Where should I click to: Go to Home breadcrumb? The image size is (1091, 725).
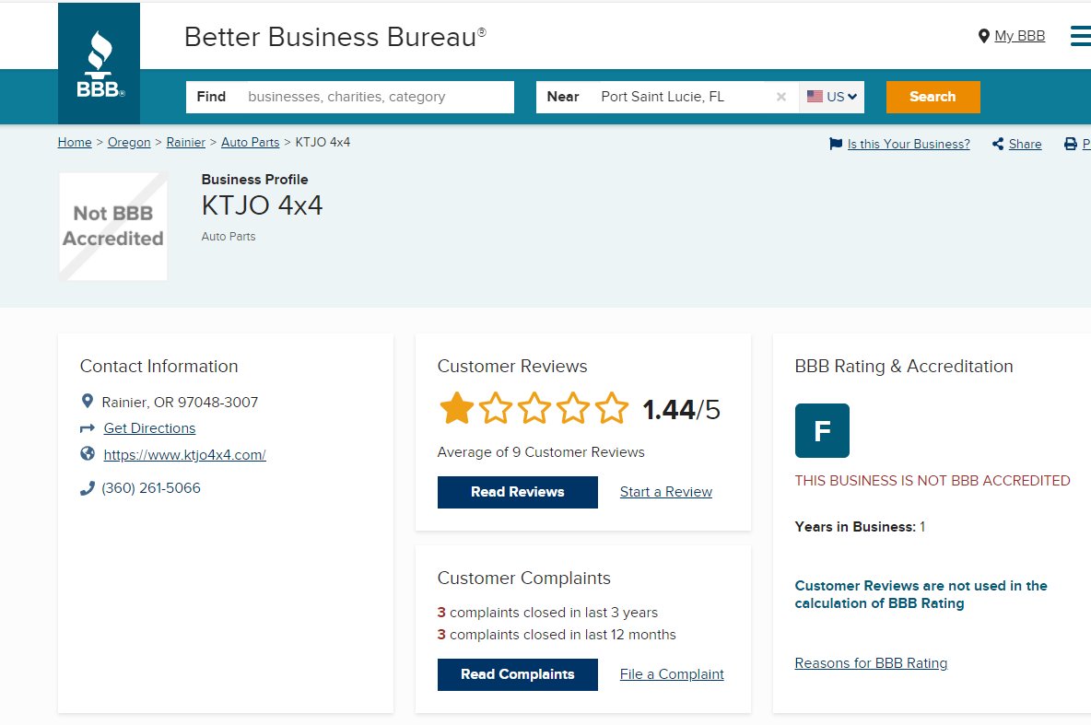pyautogui.click(x=75, y=142)
